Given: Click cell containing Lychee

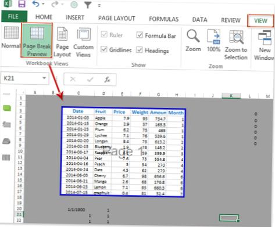Looking at the screenshot, I should pos(103,135).
